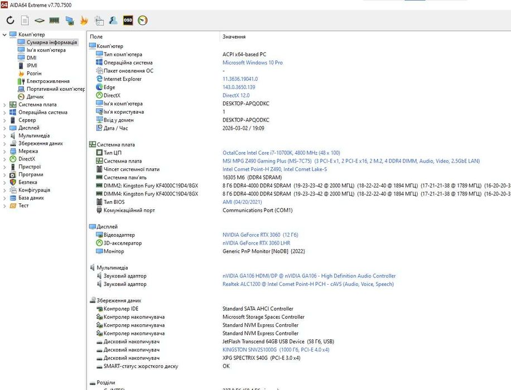Click the Refresh toolbar icon
Image resolution: width=511 pixels, height=390 pixels.
[x=11, y=21]
